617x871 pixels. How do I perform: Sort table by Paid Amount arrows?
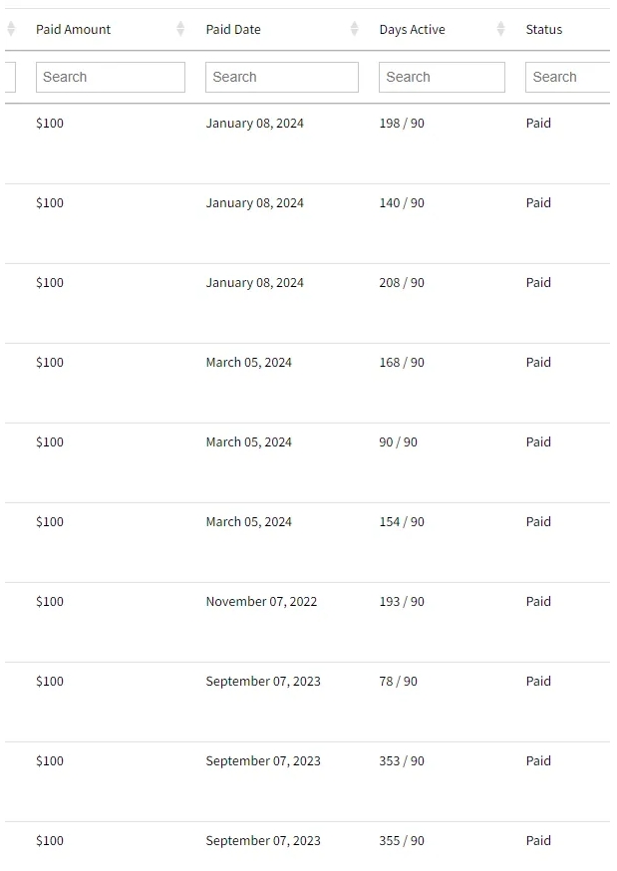[180, 29]
